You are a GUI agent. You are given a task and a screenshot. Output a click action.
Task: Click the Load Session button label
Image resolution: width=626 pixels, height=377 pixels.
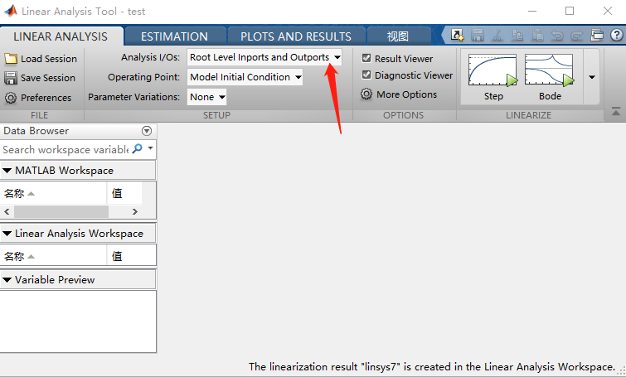click(x=49, y=59)
